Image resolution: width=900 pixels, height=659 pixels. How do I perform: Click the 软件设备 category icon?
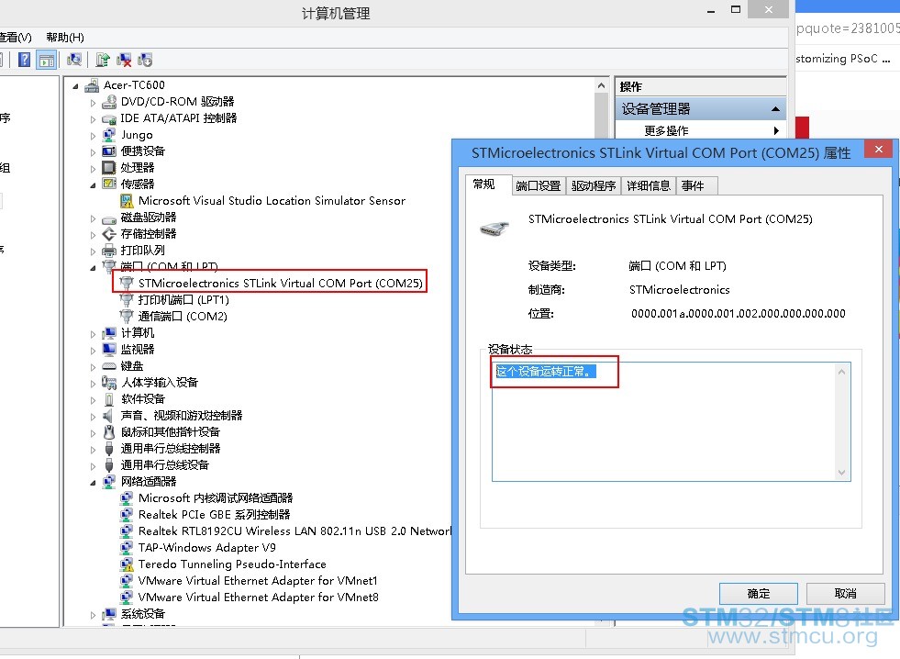109,399
